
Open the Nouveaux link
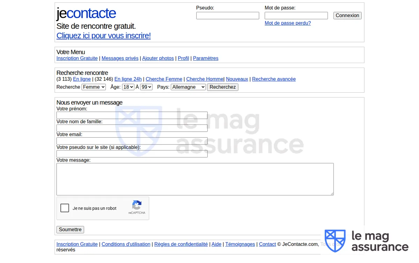[x=237, y=79]
